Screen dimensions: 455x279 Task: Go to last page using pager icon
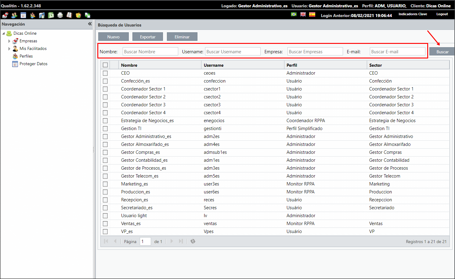(x=181, y=241)
